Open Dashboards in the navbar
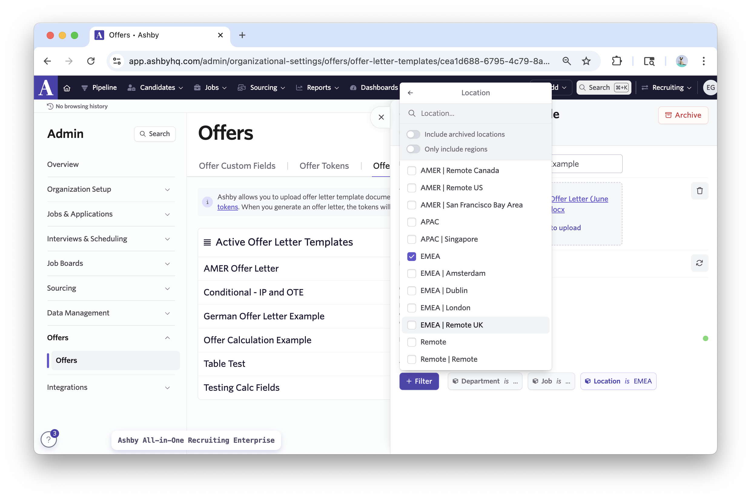 point(374,87)
